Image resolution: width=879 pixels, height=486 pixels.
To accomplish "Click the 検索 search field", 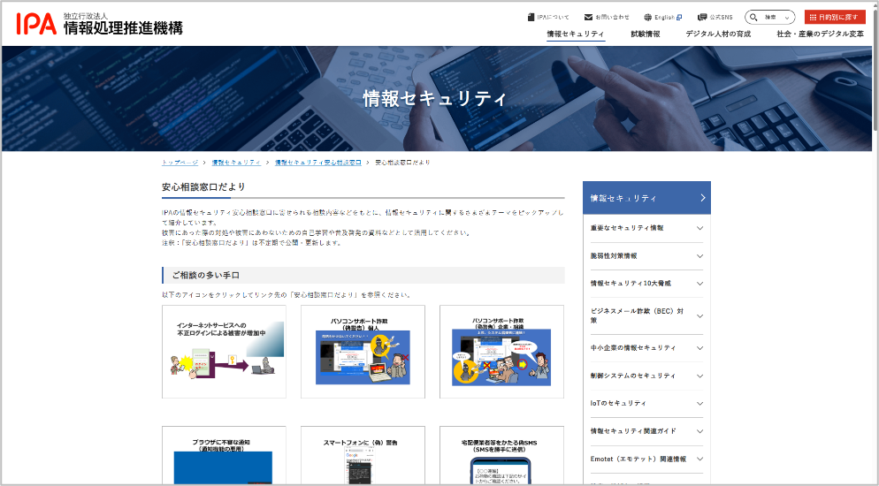I will [x=769, y=18].
